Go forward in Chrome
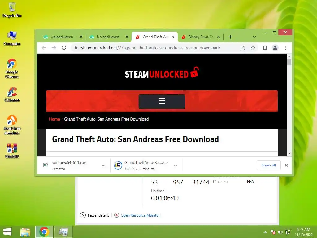317x238 pixels. pyautogui.click(x=54, y=48)
